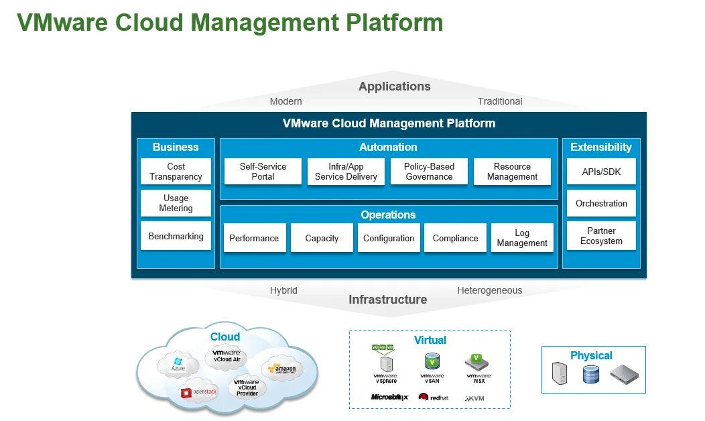Select the Resource Management box
This screenshot has width=705, height=421.
point(512,172)
